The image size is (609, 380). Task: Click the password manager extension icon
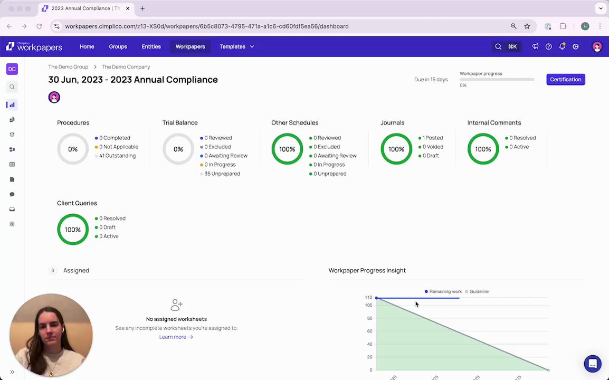[548, 26]
